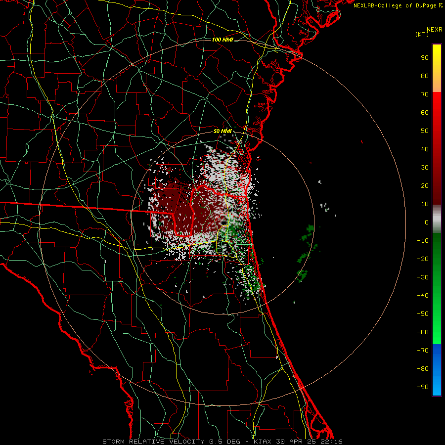Click the gray zero-velocity segment of color bar
The image size is (445, 445).
[x=437, y=219]
